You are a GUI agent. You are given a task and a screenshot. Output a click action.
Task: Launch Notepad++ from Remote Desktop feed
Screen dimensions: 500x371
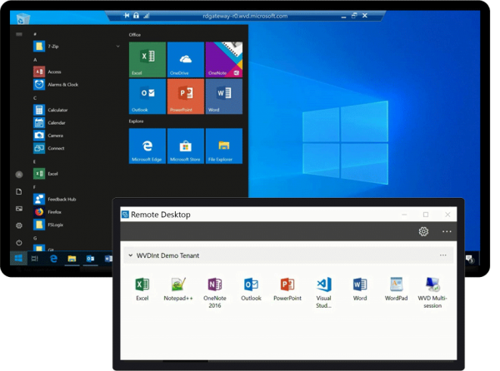point(178,289)
